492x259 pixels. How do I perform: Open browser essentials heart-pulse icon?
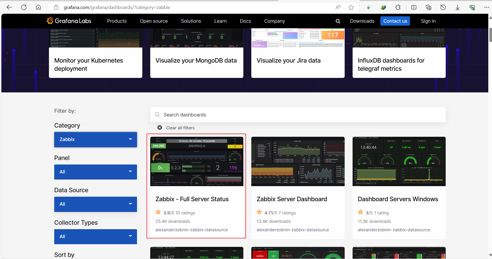pos(472,7)
